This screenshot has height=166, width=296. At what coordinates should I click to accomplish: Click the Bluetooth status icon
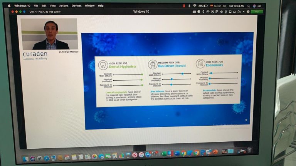pos(189,6)
